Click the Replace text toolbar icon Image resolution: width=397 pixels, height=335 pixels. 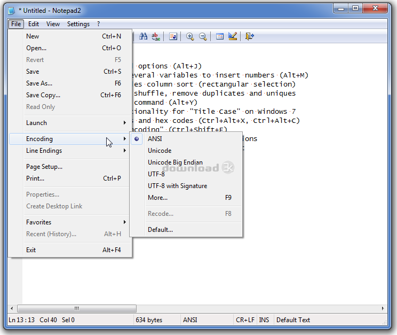coord(156,36)
